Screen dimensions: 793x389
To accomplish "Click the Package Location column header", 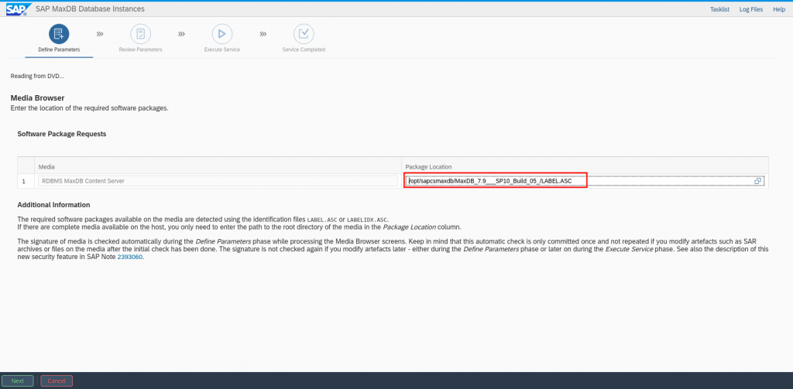I will pyautogui.click(x=428, y=166).
